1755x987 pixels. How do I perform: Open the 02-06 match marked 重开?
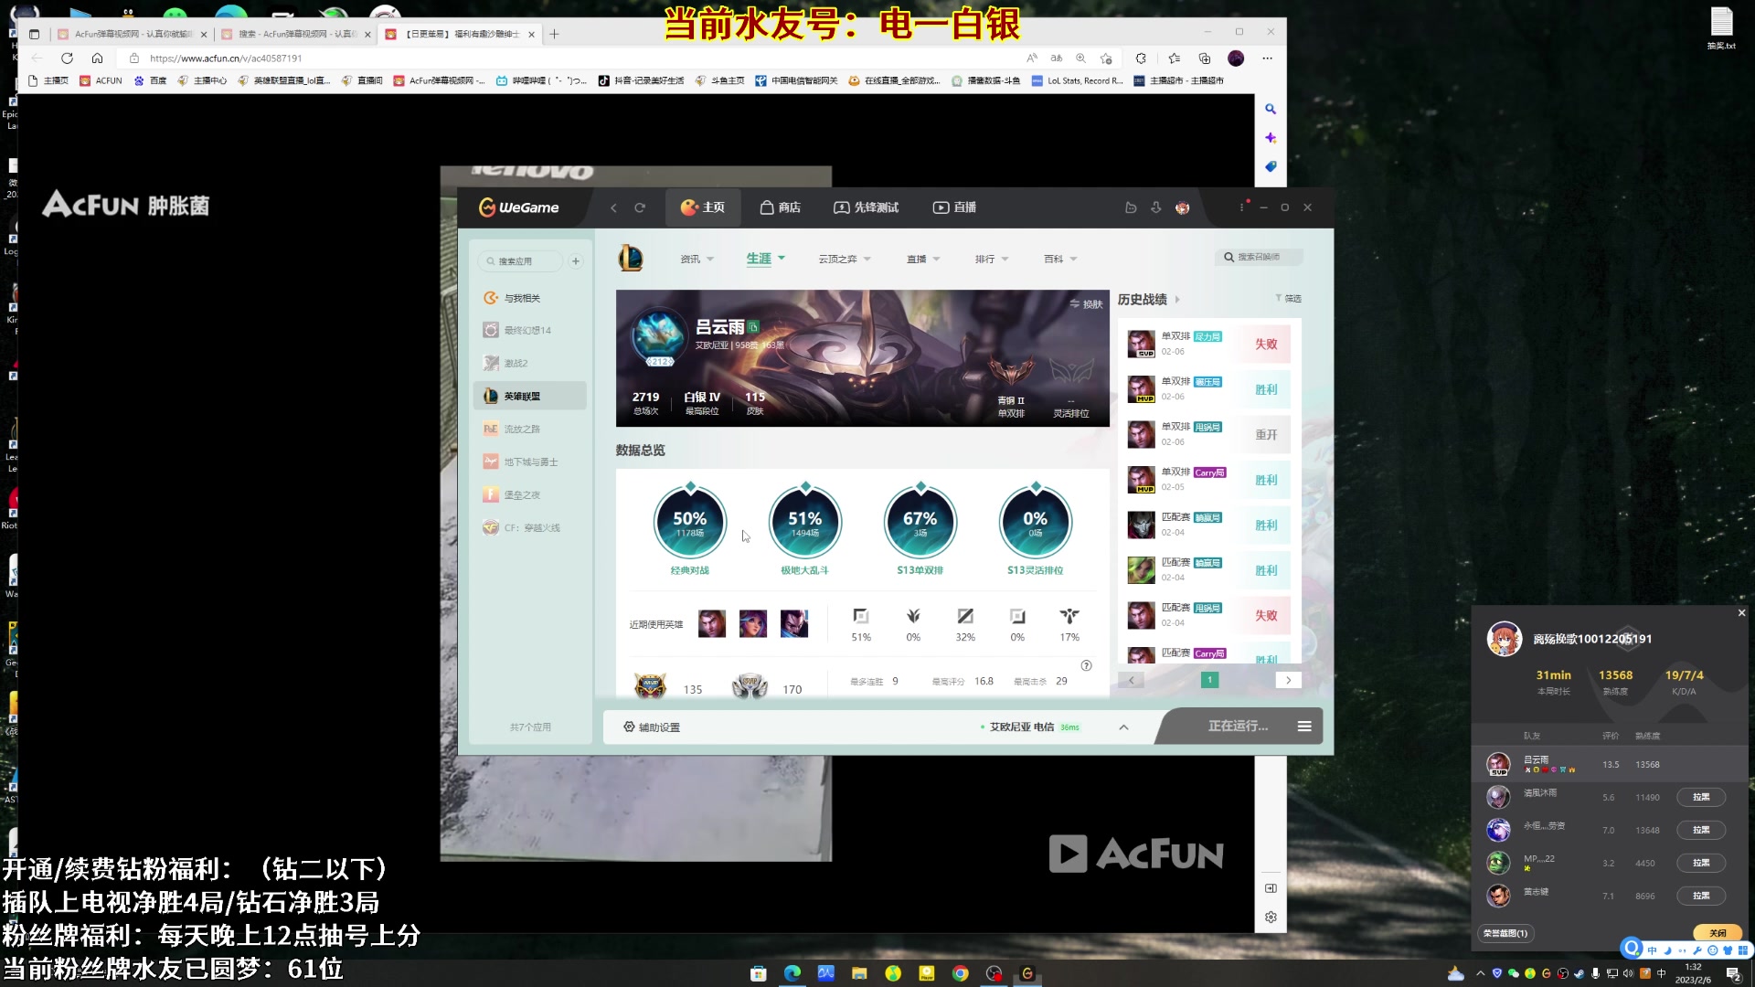1208,434
